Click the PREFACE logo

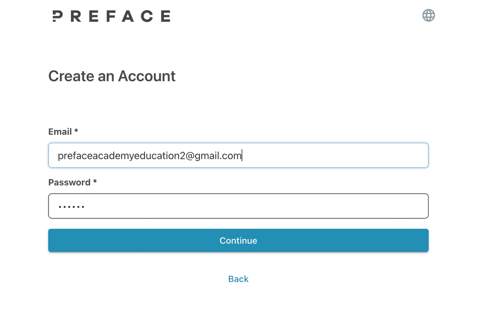click(111, 16)
